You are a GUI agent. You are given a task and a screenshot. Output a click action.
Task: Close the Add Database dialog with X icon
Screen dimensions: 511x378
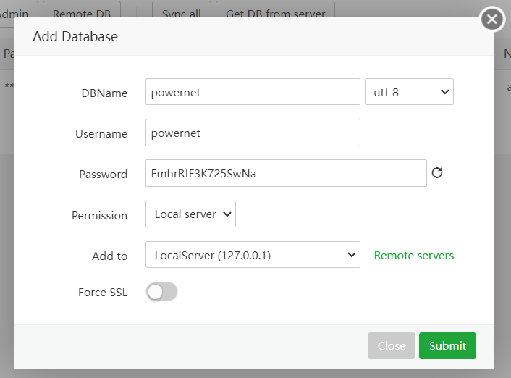click(x=492, y=20)
